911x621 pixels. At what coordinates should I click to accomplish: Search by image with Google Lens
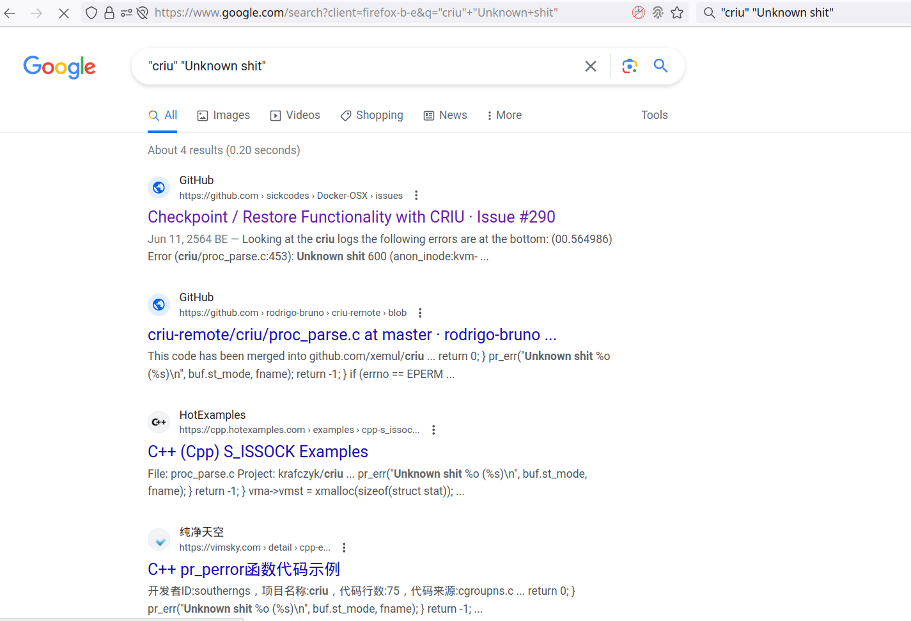click(x=630, y=66)
